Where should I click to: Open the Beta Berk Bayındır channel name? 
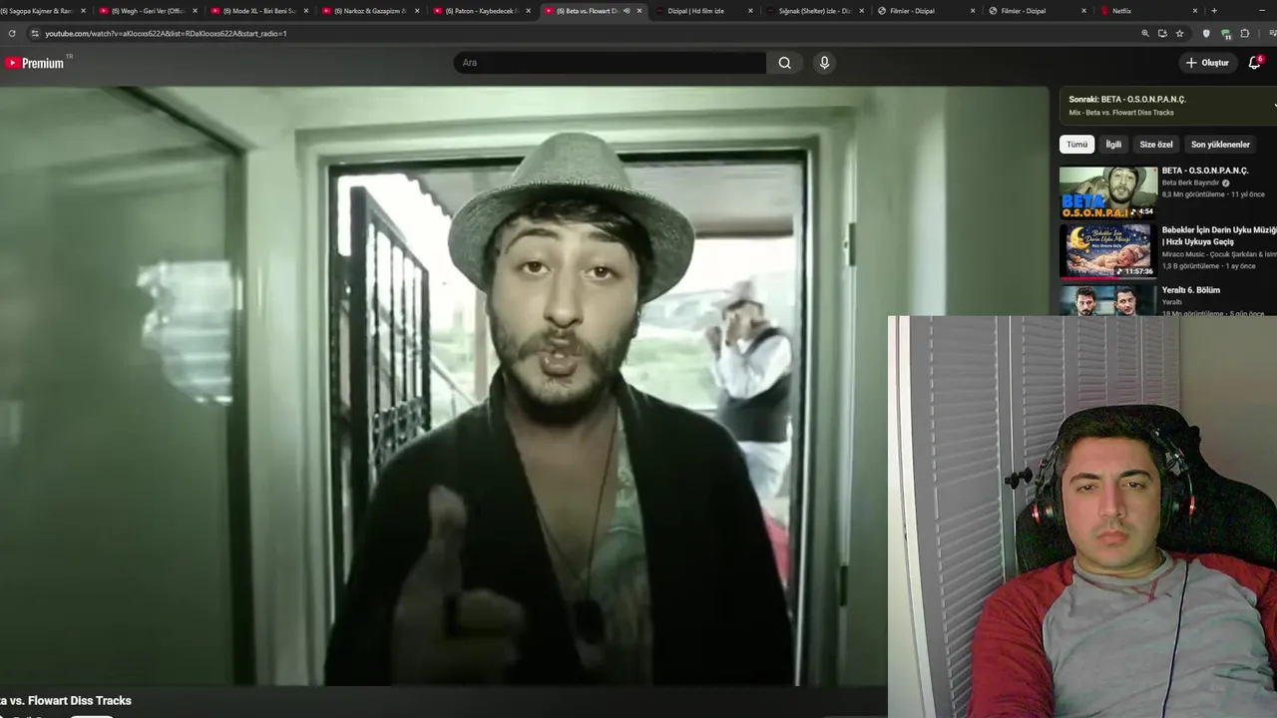click(x=1190, y=183)
